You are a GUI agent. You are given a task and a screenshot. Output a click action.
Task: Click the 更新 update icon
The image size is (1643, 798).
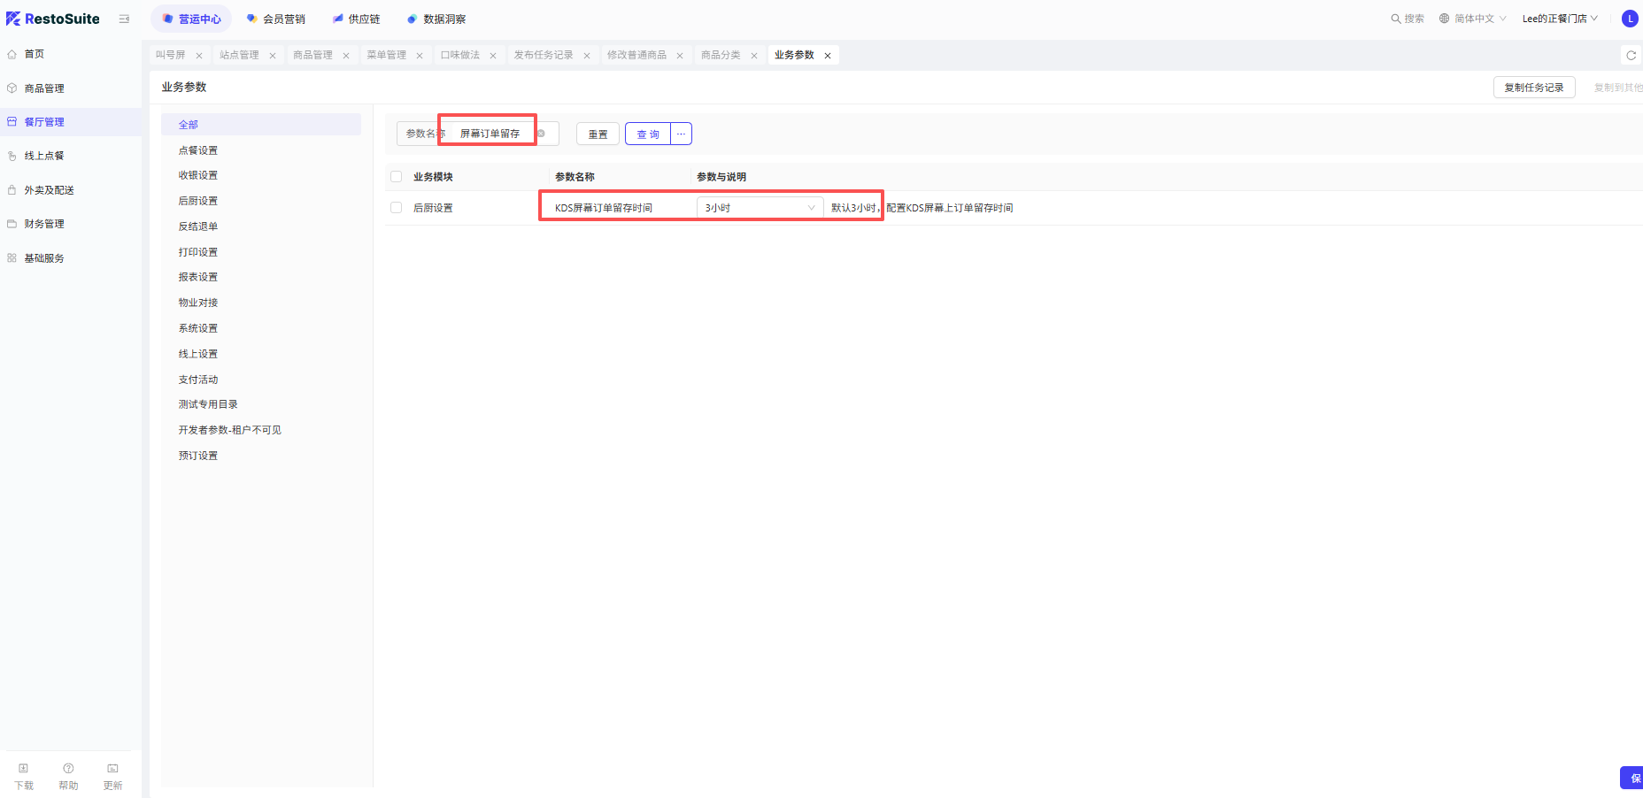112,769
